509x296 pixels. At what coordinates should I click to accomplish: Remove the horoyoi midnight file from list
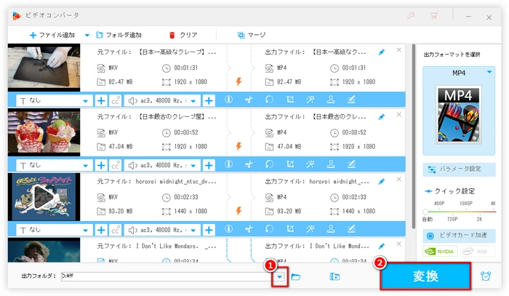pyautogui.click(x=399, y=179)
